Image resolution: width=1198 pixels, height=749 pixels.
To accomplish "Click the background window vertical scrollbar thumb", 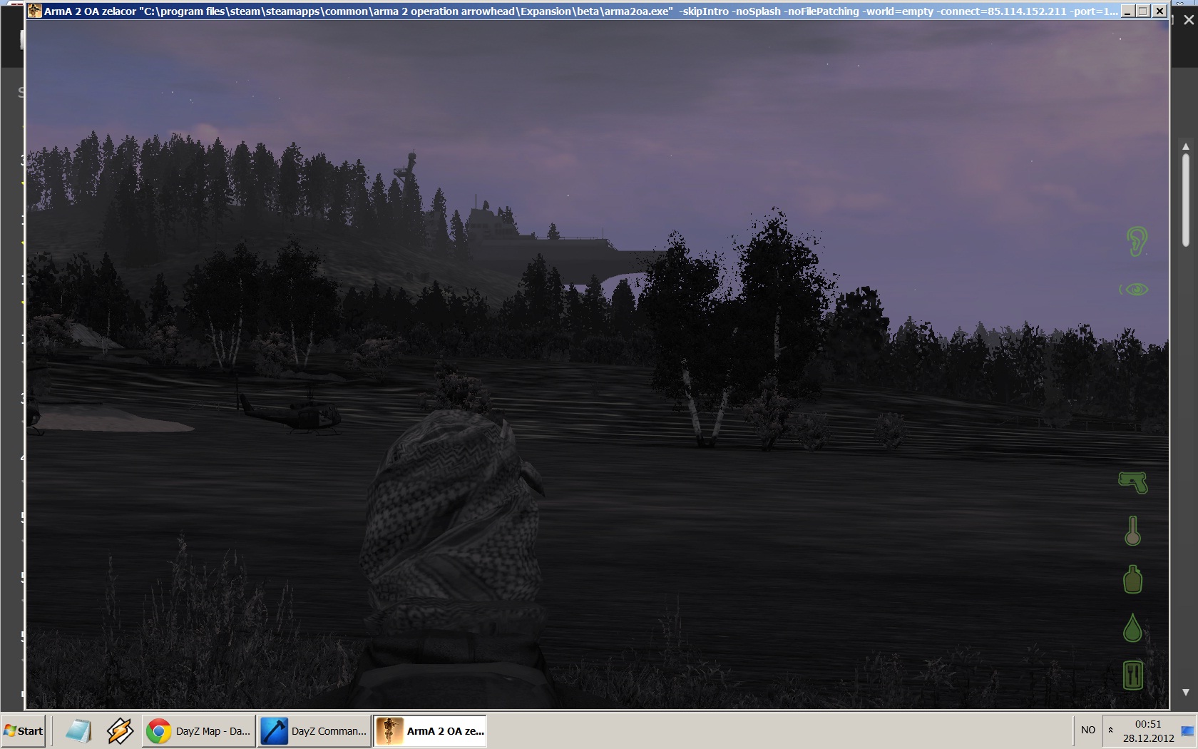I will coord(1186,200).
